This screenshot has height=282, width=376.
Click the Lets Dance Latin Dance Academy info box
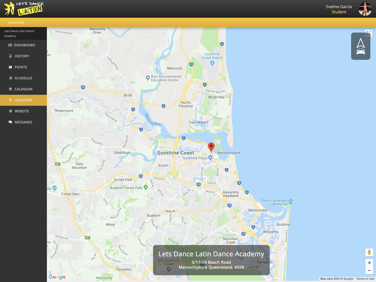tap(211, 260)
